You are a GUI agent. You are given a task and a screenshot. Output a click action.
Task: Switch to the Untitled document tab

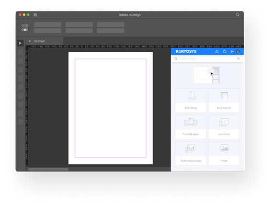(x=39, y=41)
